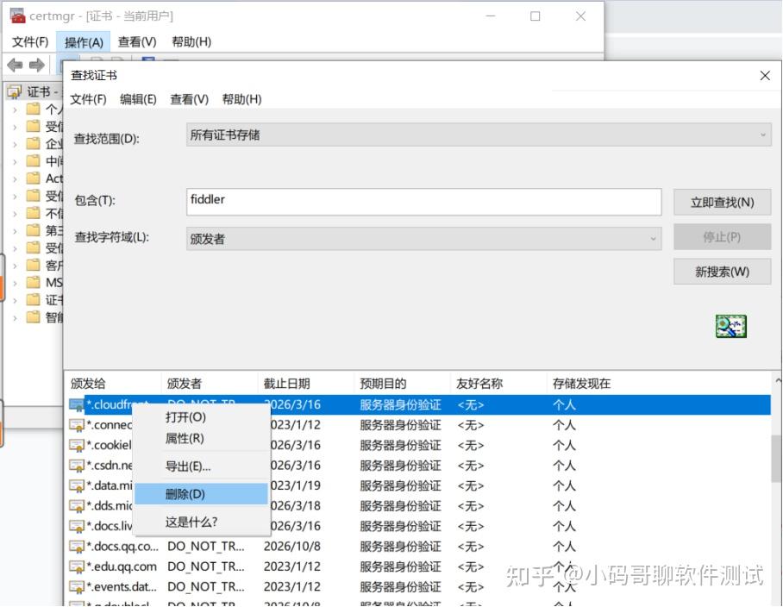Screen dimensions: 783x607
Task: Click the certificate search magnifier icon
Action: click(730, 326)
